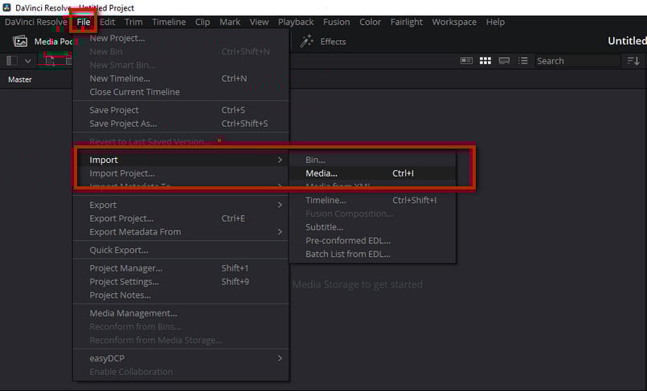Open the Edit menu

tap(107, 22)
